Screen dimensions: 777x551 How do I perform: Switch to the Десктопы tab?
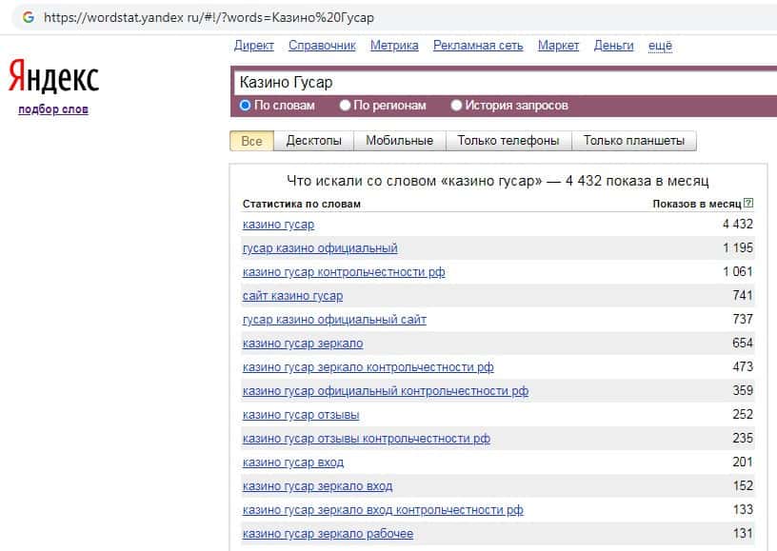313,141
